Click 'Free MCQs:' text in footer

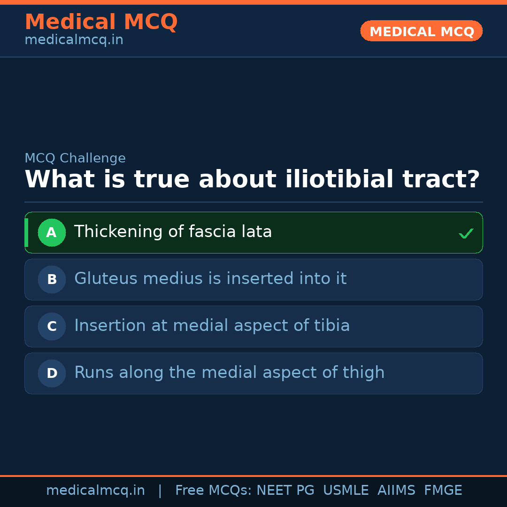point(214,491)
